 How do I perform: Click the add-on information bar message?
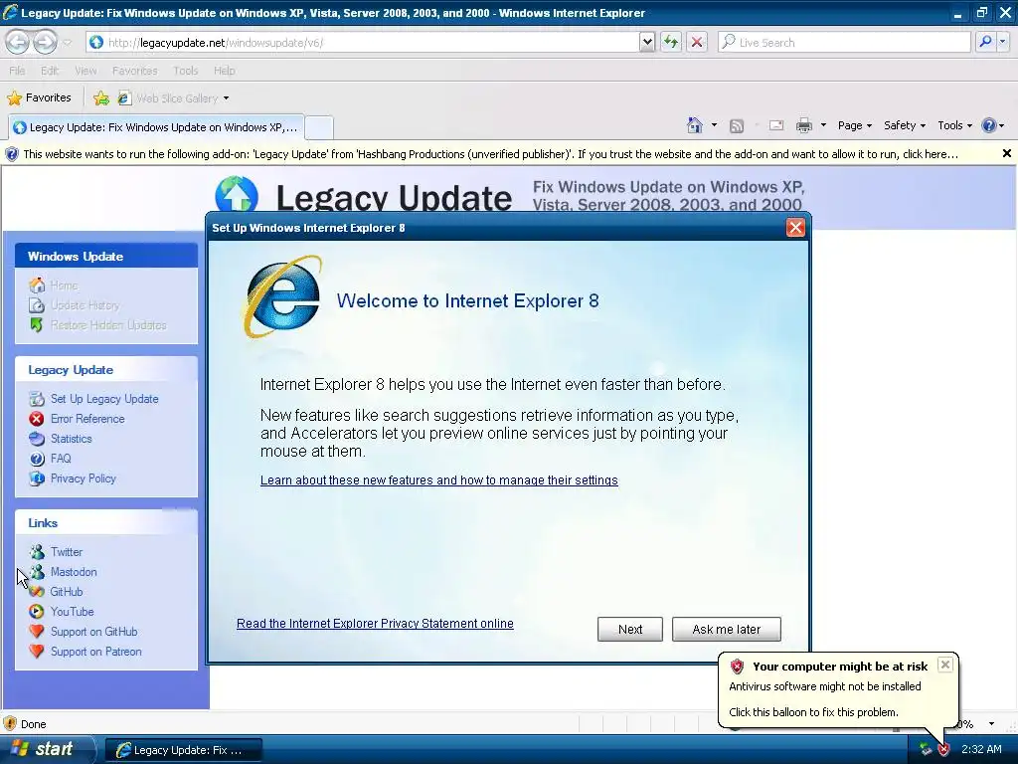pos(490,154)
